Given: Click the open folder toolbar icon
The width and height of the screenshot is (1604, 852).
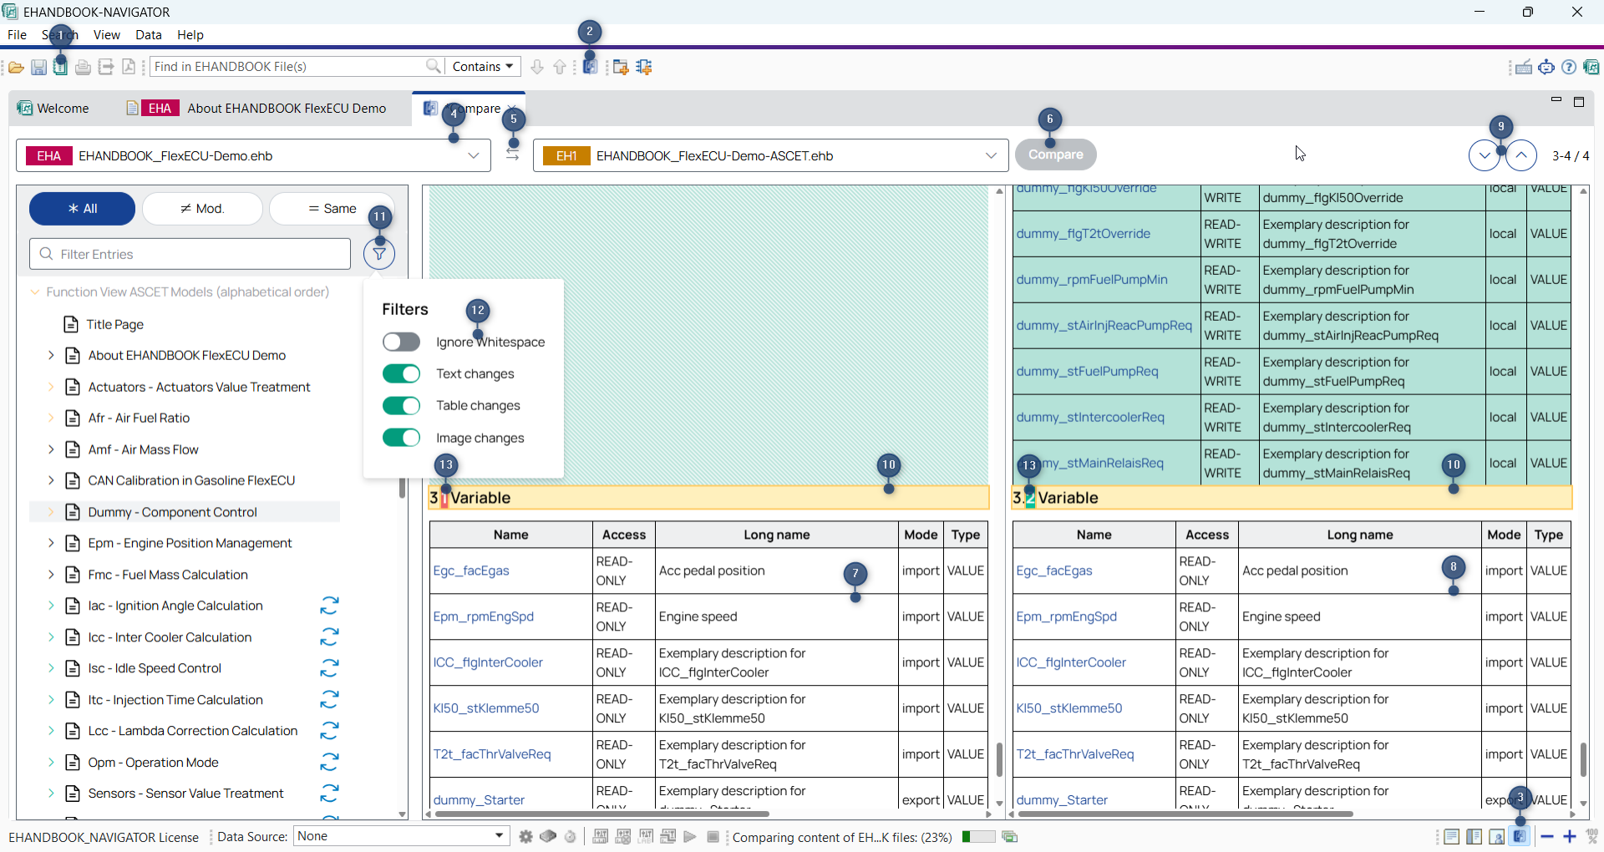Looking at the screenshot, I should click(x=16, y=67).
